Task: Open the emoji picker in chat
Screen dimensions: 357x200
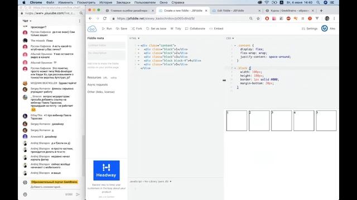Action: 25,194
